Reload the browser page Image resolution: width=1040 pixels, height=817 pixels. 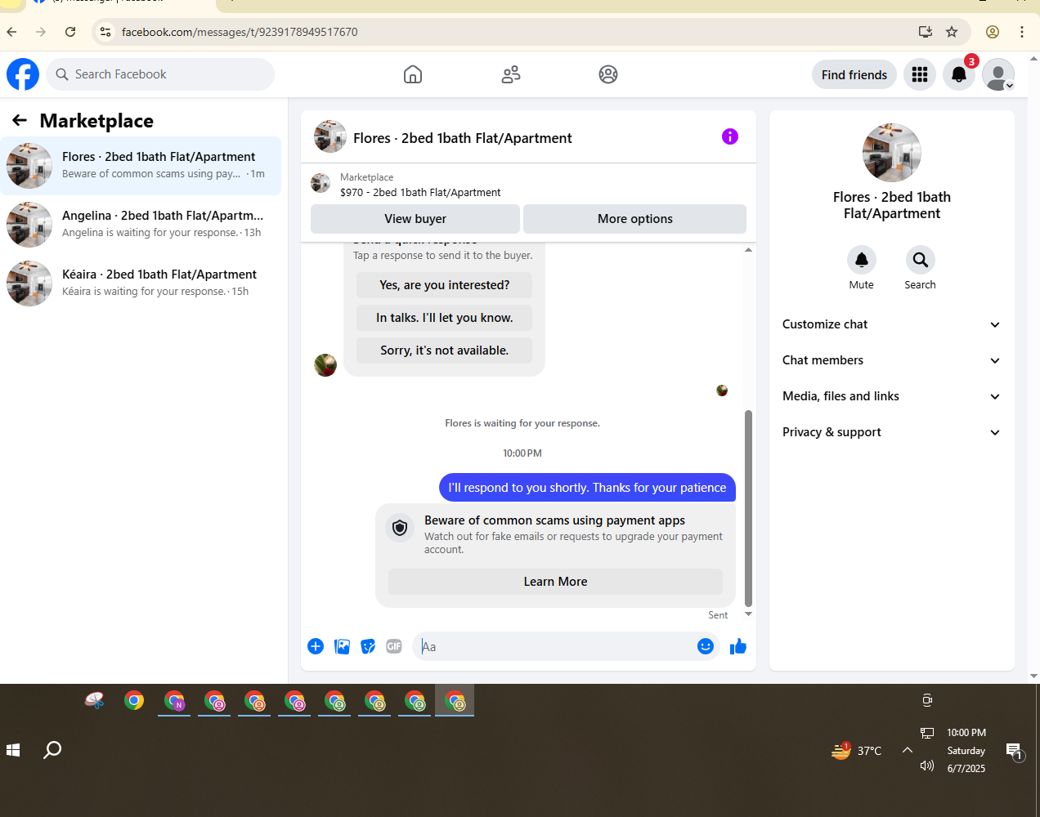70,32
